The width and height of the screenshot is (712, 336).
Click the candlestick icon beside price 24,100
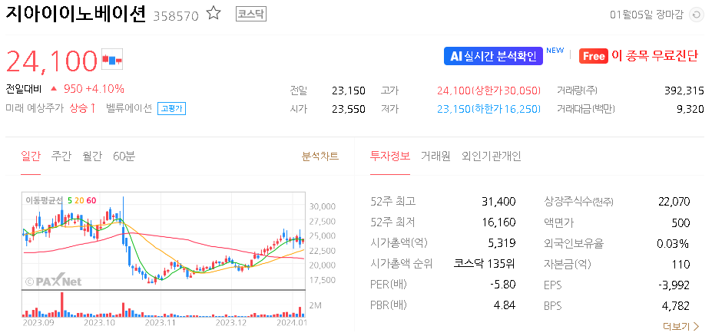click(112, 59)
